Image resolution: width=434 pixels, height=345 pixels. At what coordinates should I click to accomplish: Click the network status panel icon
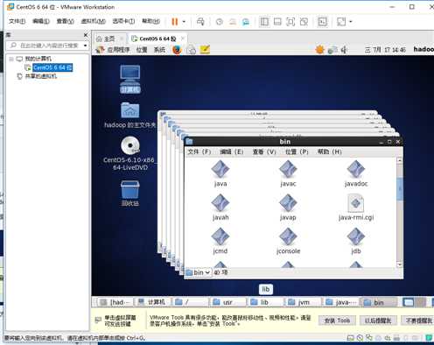332,50
